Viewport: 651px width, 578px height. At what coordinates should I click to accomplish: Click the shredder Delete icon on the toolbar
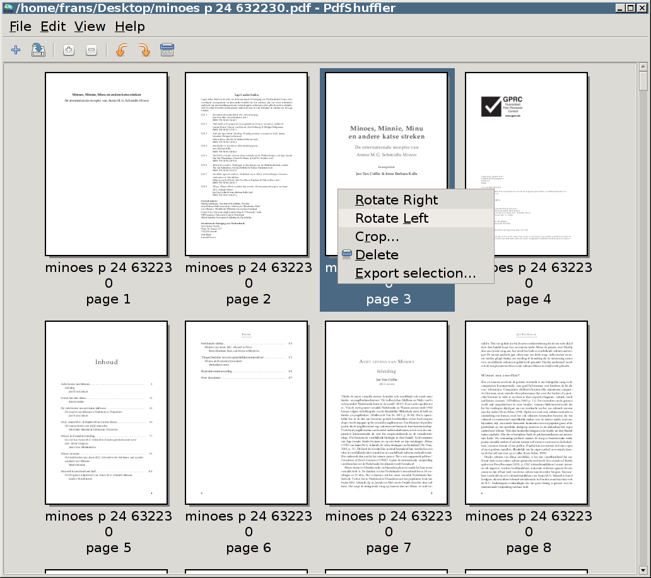pos(167,50)
